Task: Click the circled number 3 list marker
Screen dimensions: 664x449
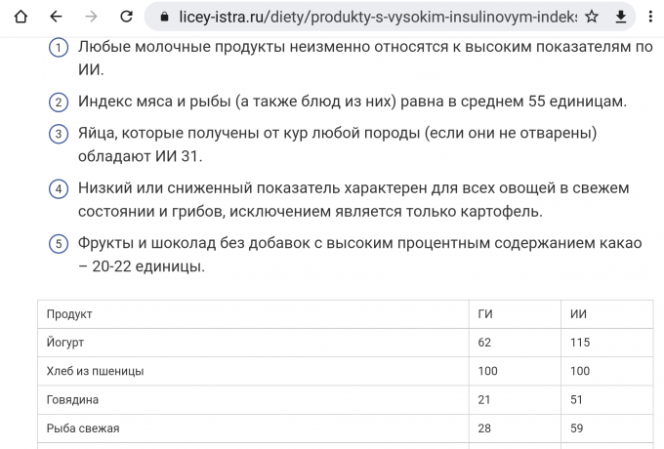Action: 59,135
